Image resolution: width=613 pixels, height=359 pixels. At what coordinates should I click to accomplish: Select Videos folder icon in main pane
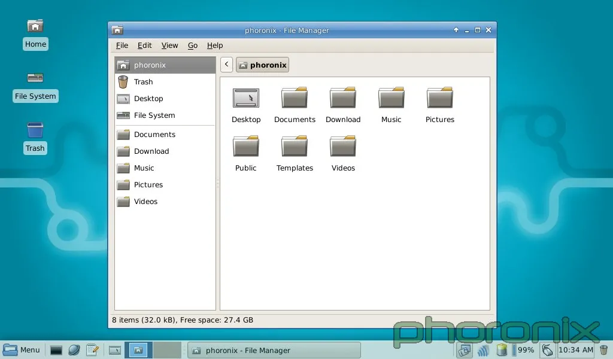point(343,146)
